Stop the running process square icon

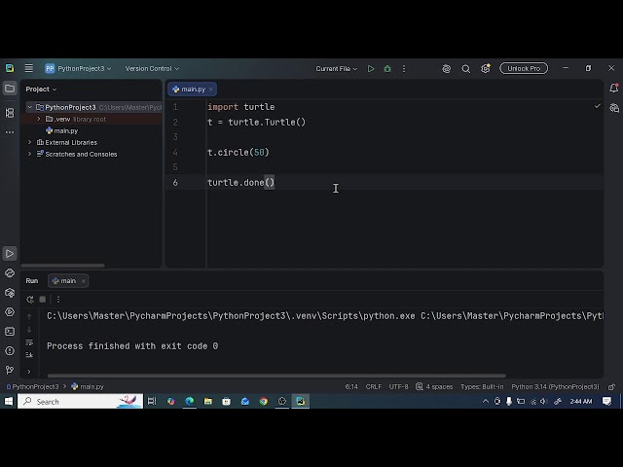pyautogui.click(x=43, y=299)
